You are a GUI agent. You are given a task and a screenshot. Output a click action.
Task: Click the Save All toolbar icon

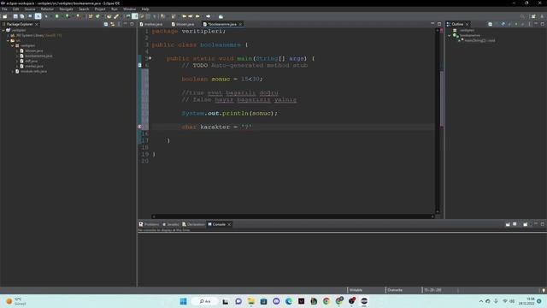22,16
